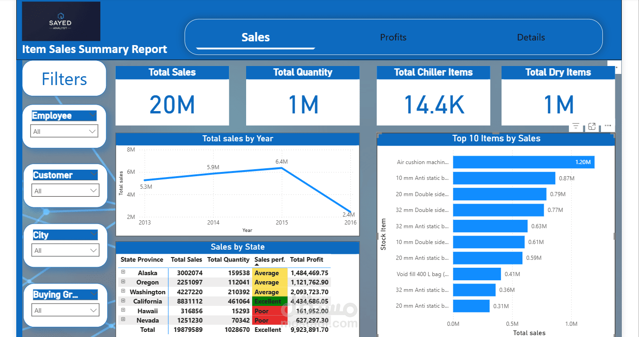
Task: Open the Employee filter dropdown
Action: [64, 131]
